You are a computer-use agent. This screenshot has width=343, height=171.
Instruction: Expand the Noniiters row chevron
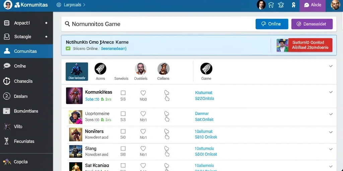coord(331,132)
